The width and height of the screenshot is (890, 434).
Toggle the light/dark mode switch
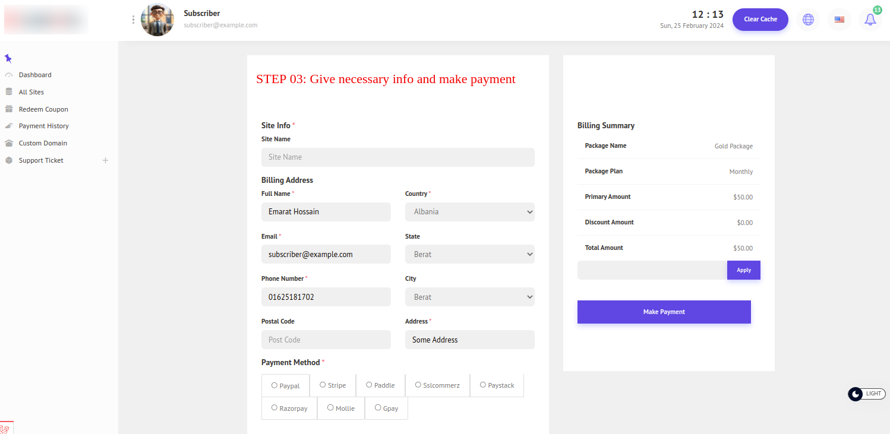pos(866,394)
